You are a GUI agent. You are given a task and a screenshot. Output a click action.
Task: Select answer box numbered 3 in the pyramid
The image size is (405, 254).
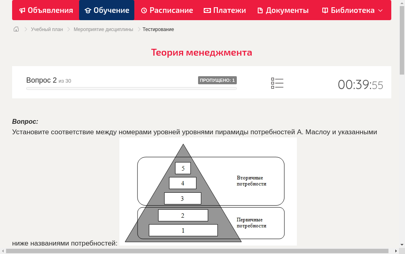(x=183, y=198)
